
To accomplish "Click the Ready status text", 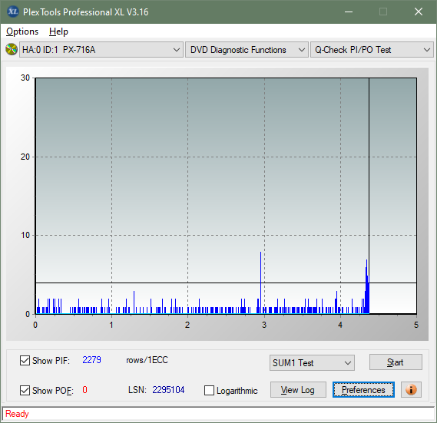I will click(x=17, y=414).
